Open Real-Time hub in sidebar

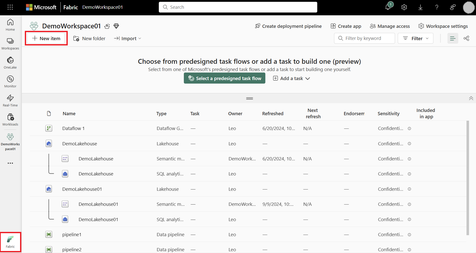coord(10,100)
